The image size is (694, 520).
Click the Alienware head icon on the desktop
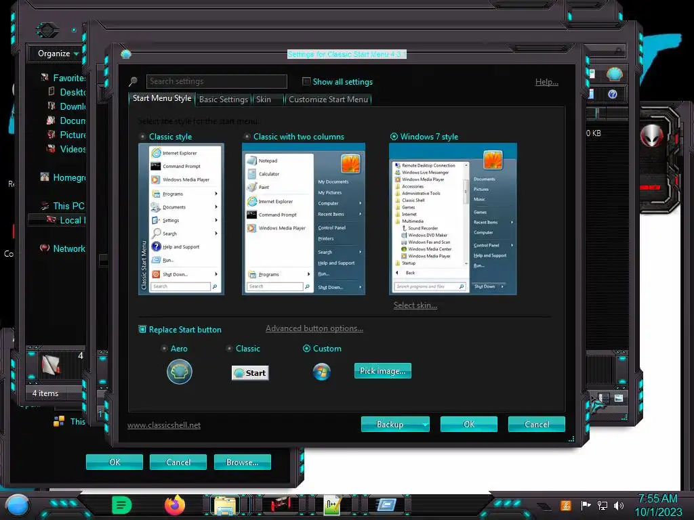click(x=651, y=136)
